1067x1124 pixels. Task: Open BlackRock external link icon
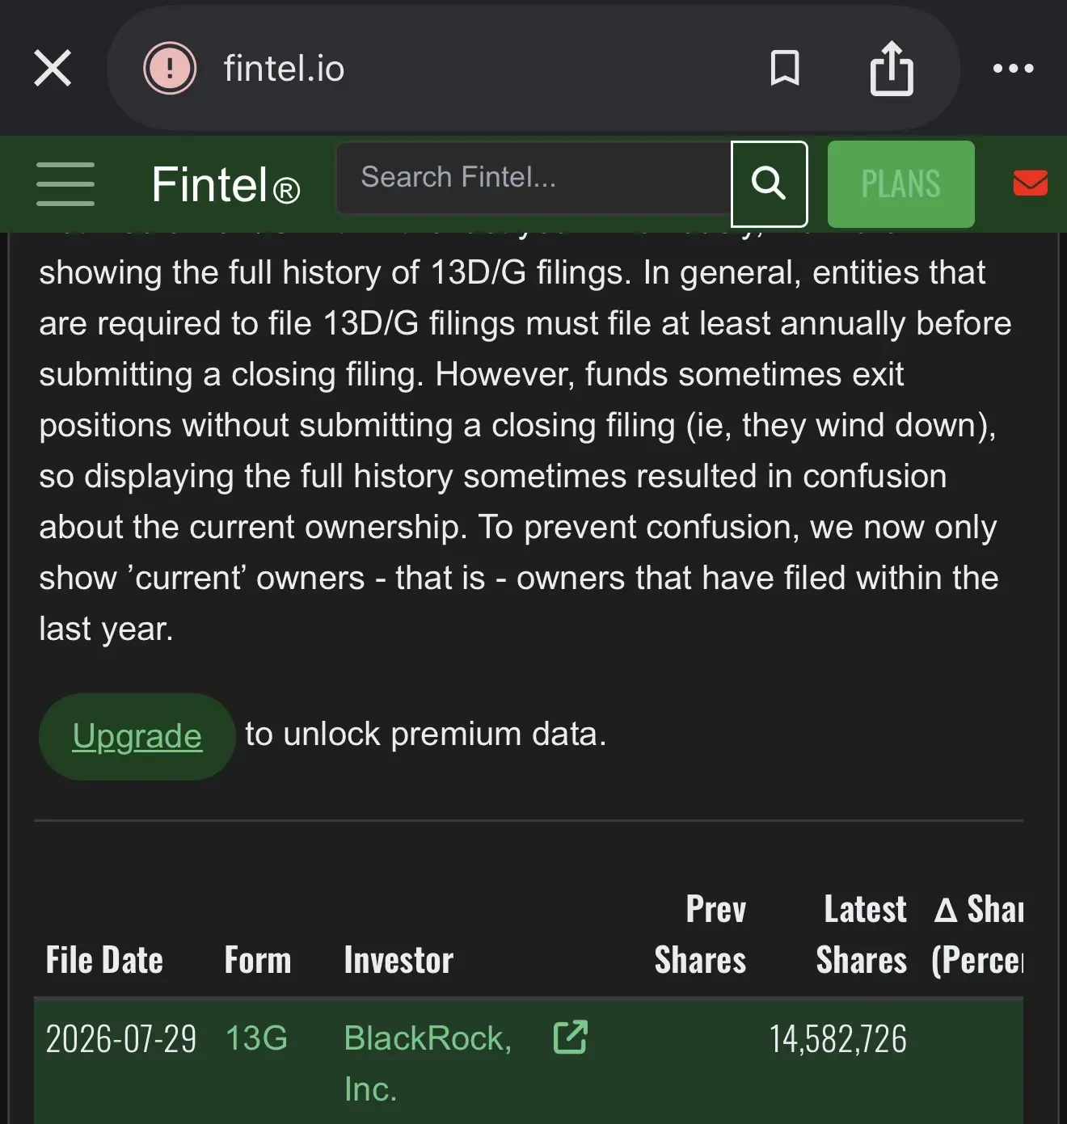[x=570, y=1038]
